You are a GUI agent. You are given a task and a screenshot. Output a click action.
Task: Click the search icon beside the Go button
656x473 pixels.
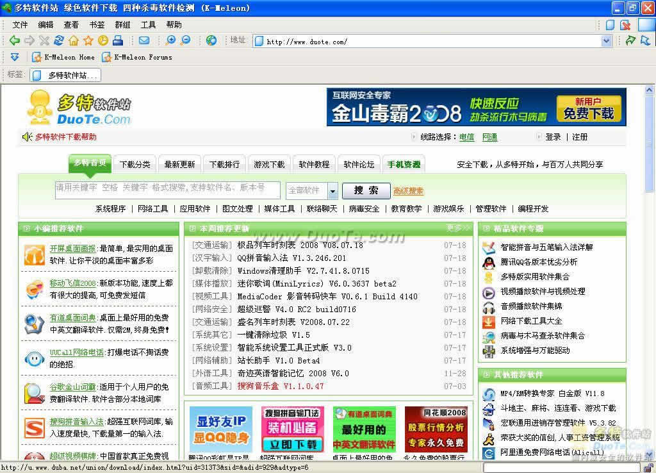646,40
